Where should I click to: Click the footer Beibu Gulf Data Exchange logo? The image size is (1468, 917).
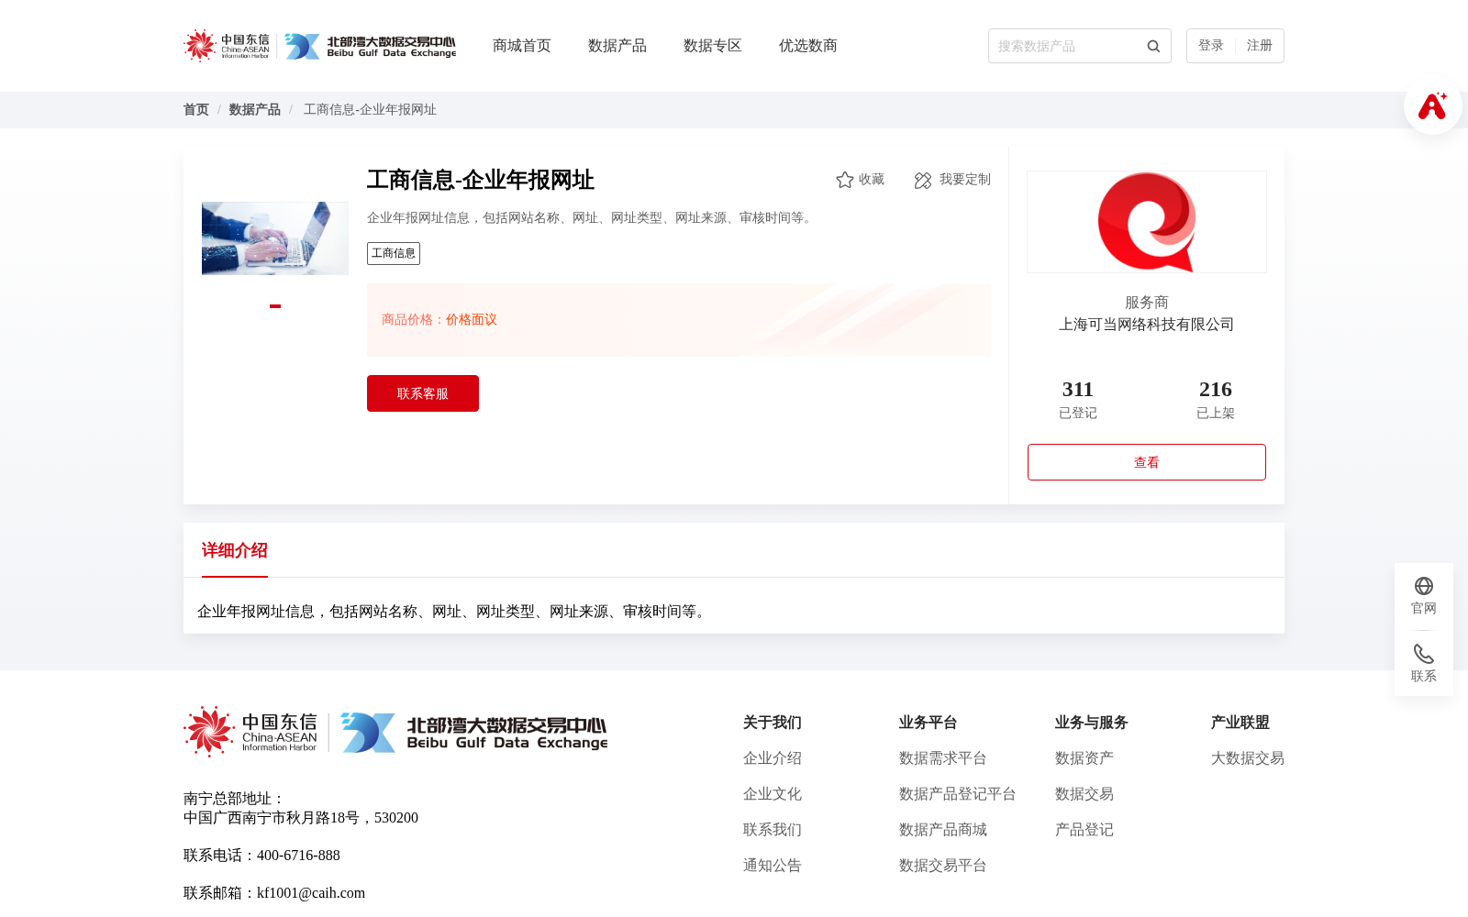click(473, 732)
